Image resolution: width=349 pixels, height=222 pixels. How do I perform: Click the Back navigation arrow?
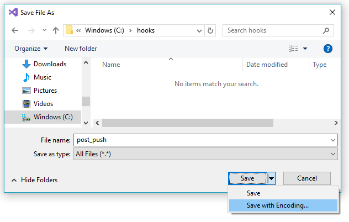pyautogui.click(x=15, y=30)
